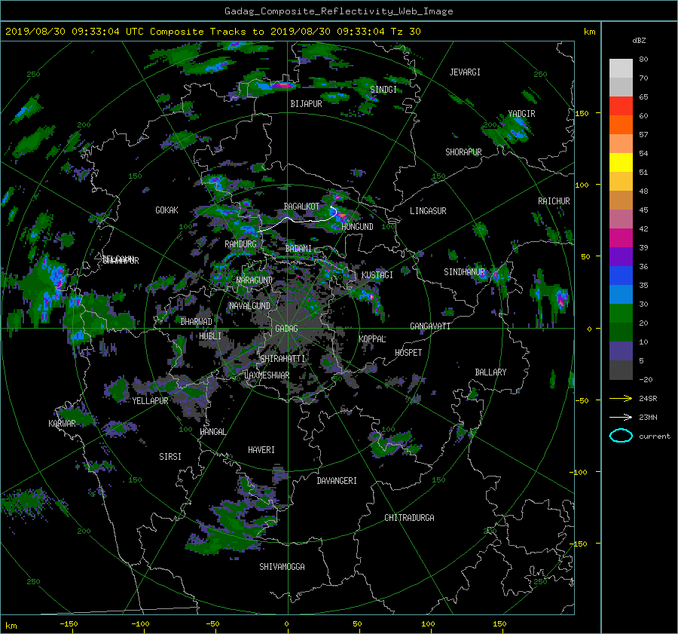The width and height of the screenshot is (678, 634).
Task: Click the LAXMESHWAR city label
Action: click(x=267, y=375)
